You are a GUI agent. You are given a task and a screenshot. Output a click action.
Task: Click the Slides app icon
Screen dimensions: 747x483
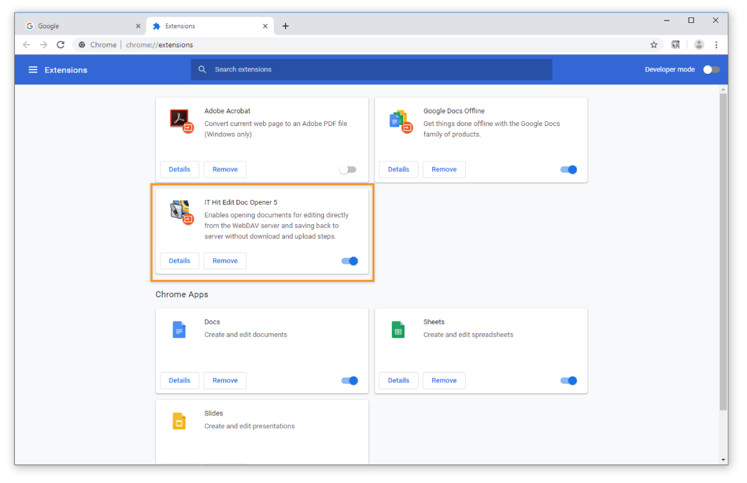click(179, 421)
